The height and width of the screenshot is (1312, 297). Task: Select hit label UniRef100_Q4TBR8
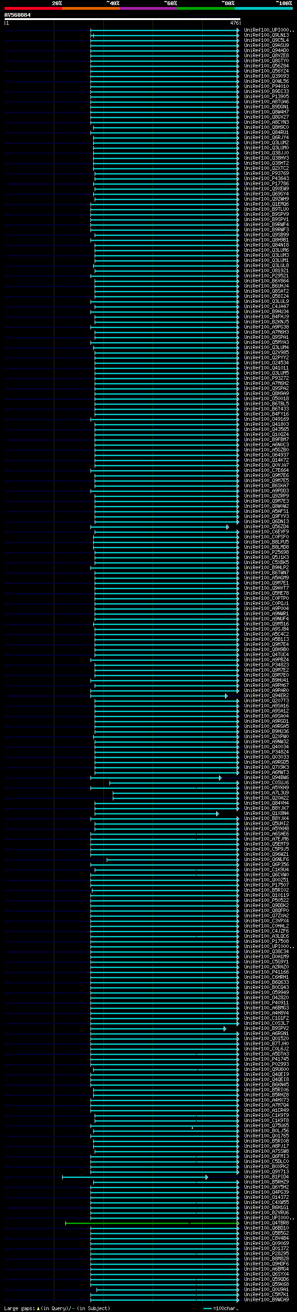[266, 1223]
